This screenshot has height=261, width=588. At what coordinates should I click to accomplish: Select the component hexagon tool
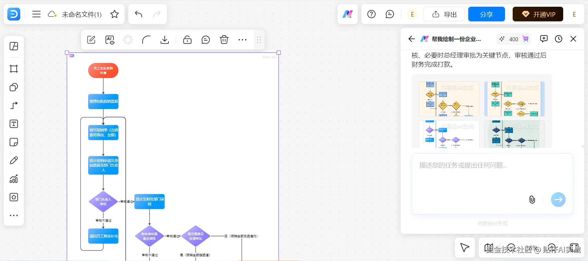14,197
